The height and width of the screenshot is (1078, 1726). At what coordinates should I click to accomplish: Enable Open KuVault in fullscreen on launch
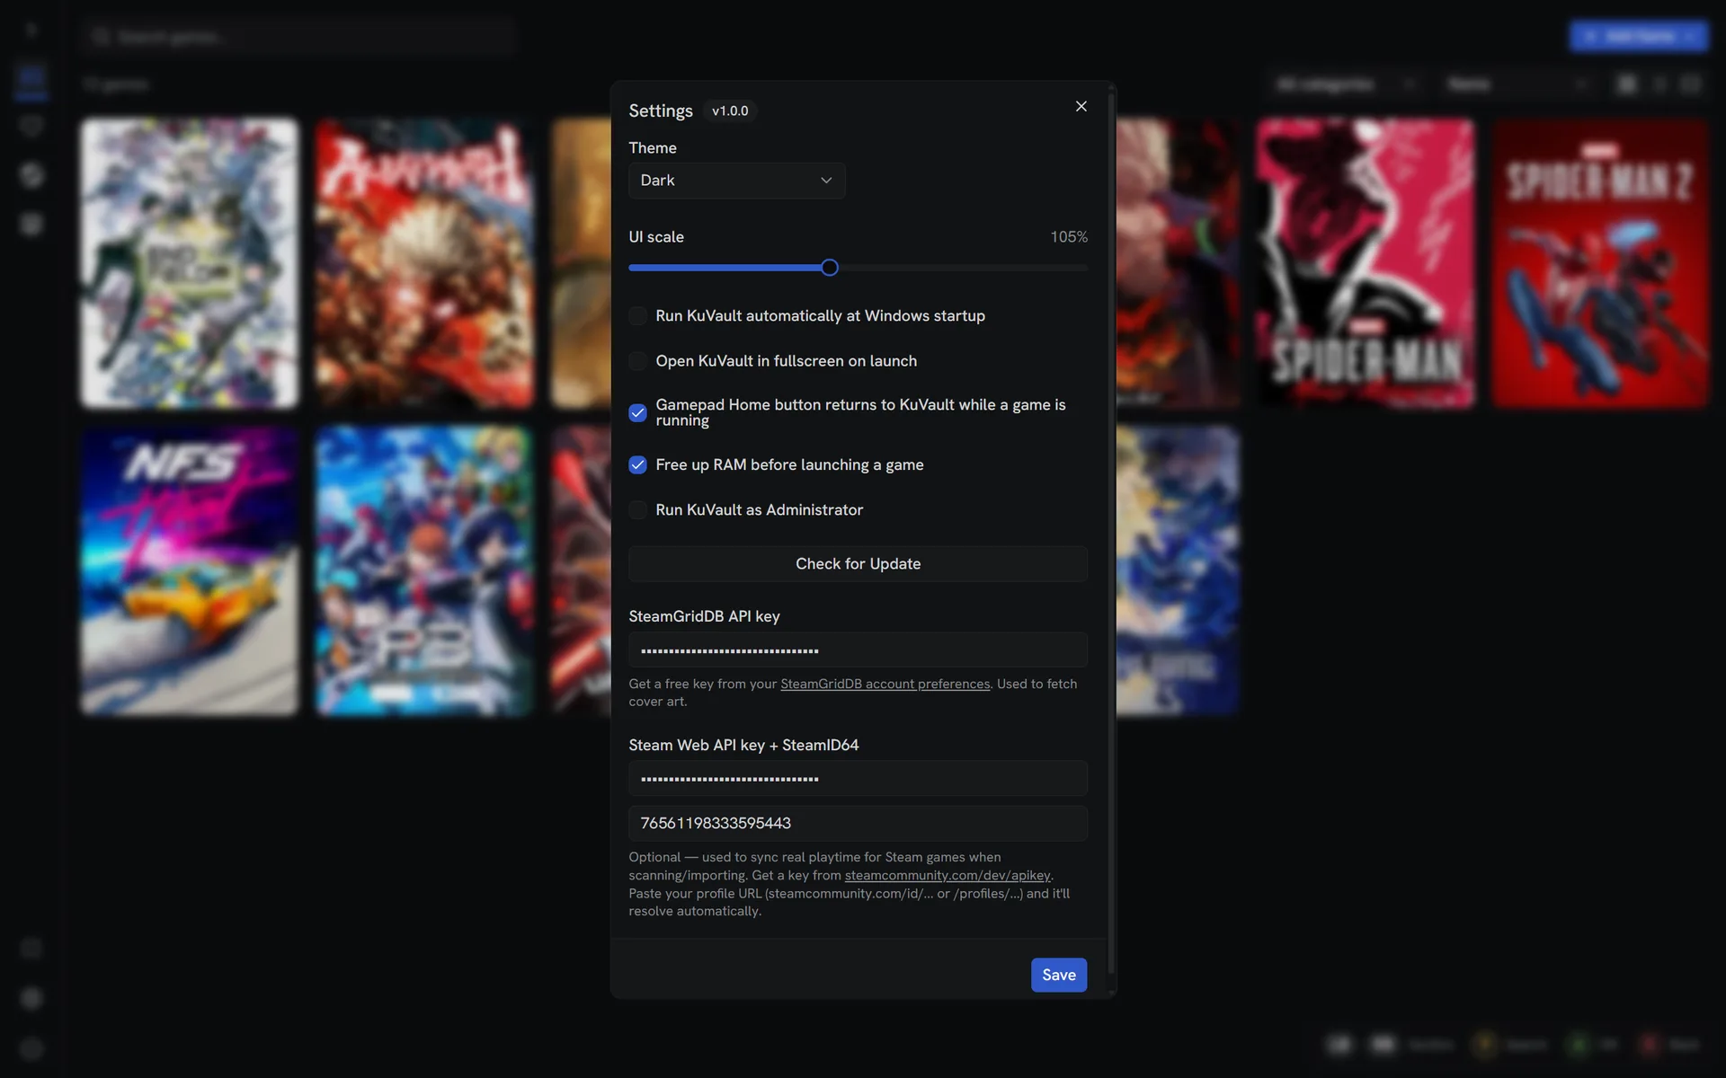click(637, 361)
